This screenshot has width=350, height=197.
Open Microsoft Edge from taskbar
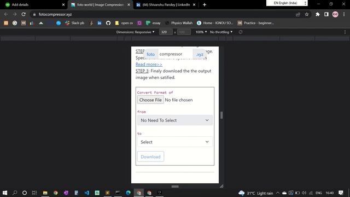point(129,193)
